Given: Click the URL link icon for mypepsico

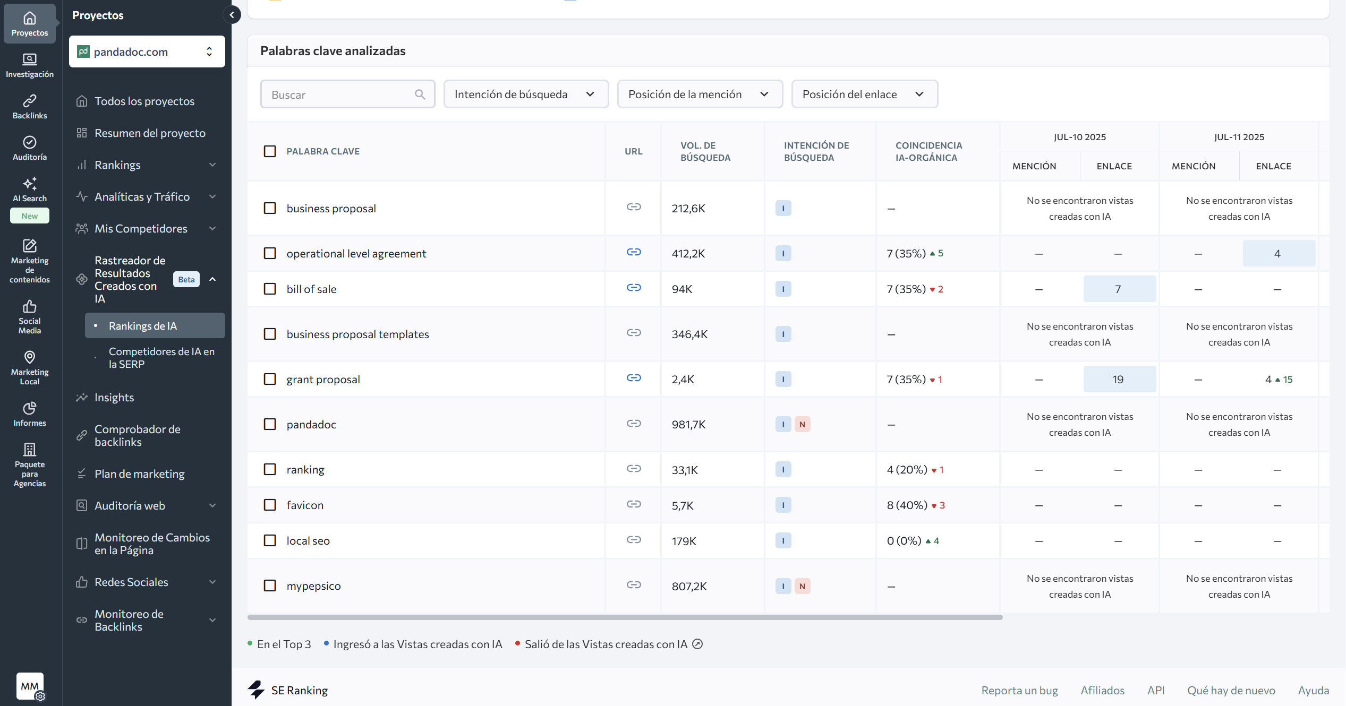Looking at the screenshot, I should click(x=634, y=585).
